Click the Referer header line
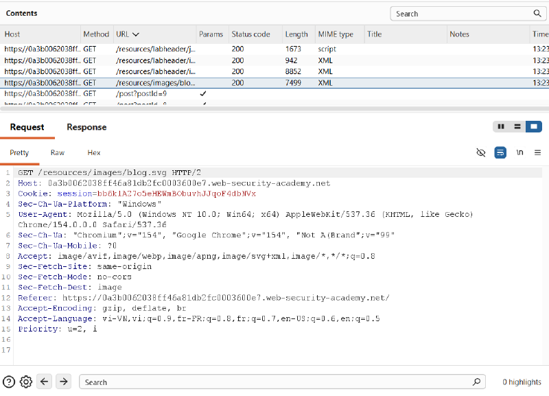Viewport: 549px width, 396px height. (x=203, y=298)
